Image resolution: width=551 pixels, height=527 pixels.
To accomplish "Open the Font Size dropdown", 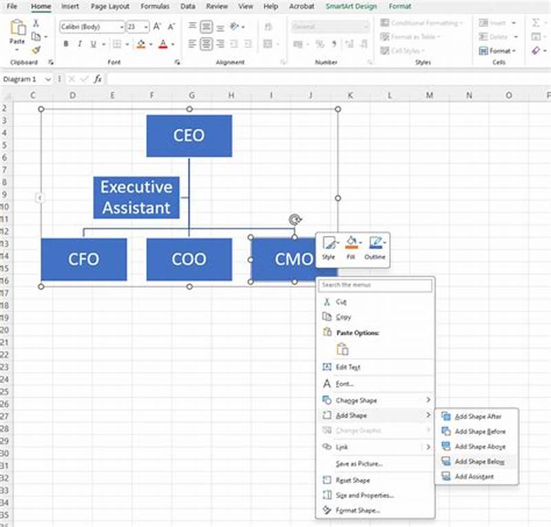I will [x=145, y=26].
